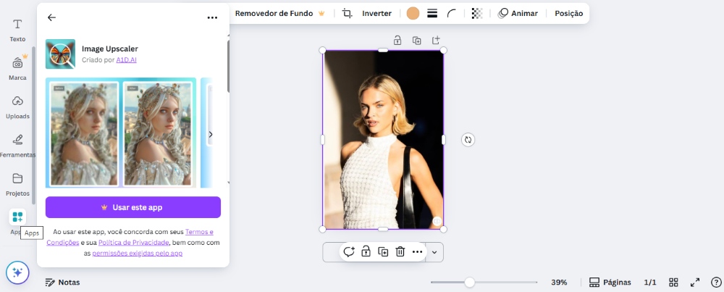Image resolution: width=724 pixels, height=292 pixels.
Task: Open the Texto sidebar tool
Action: (17, 30)
